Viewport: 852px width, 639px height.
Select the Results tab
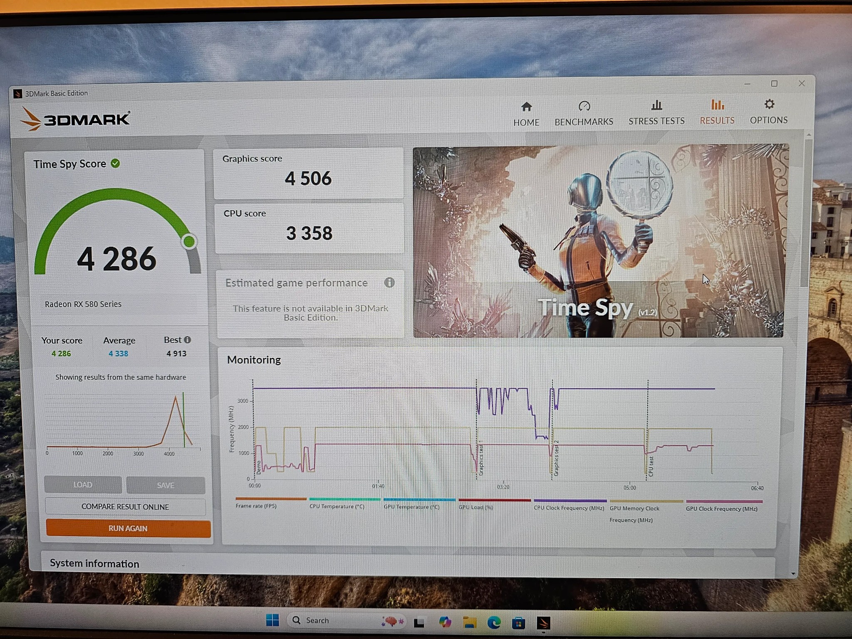[717, 112]
